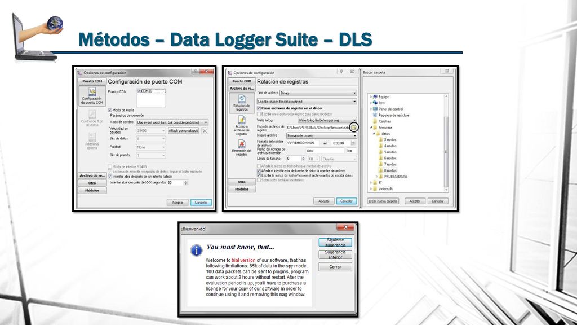Click the Panel de control icon
577x325 pixels.
(375, 109)
